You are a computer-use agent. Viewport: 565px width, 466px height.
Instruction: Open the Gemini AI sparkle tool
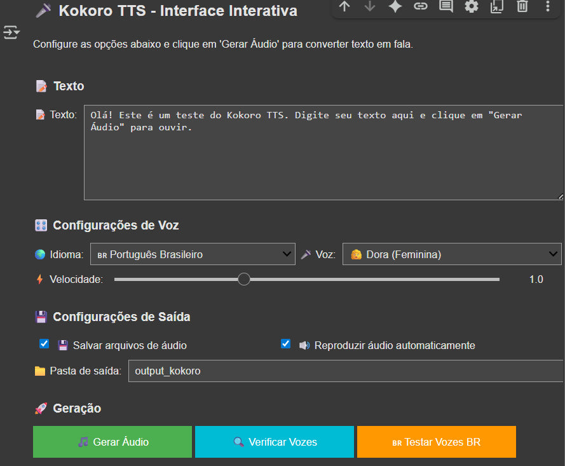coord(395,6)
